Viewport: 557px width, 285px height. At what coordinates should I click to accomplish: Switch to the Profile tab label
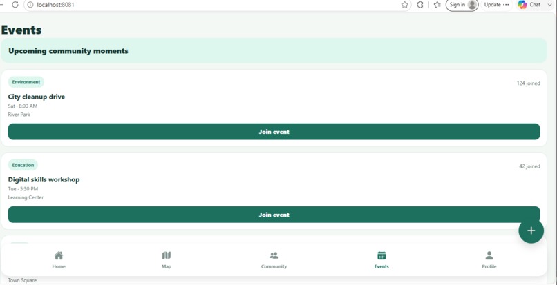pyautogui.click(x=489, y=266)
